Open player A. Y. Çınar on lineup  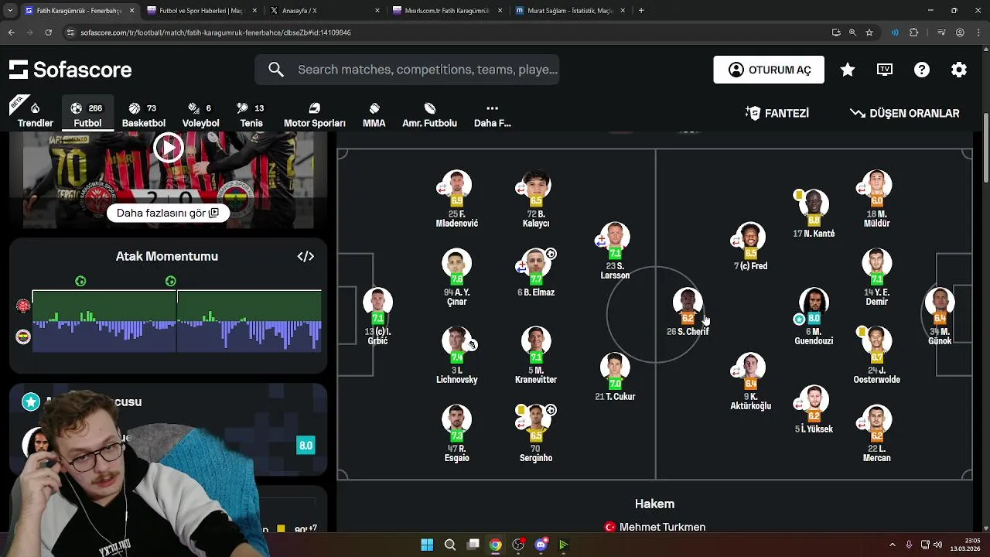point(457,277)
